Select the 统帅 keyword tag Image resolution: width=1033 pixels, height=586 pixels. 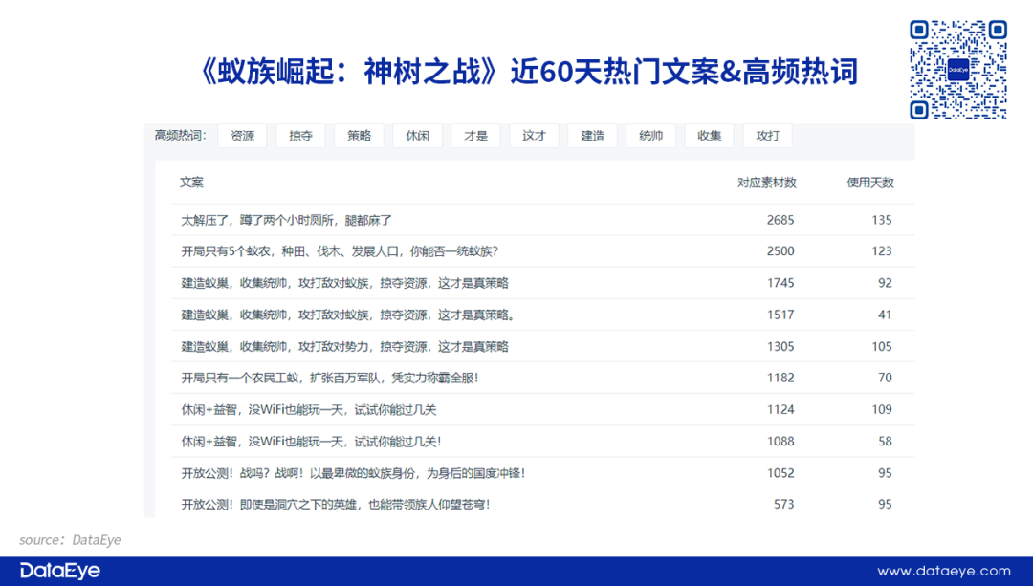click(x=651, y=136)
